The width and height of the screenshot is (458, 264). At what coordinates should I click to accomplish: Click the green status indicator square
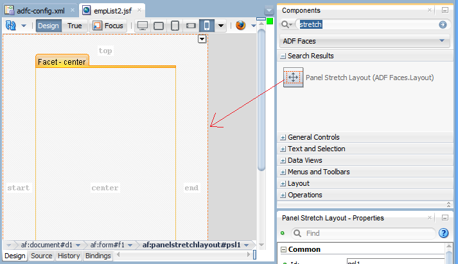[270, 21]
